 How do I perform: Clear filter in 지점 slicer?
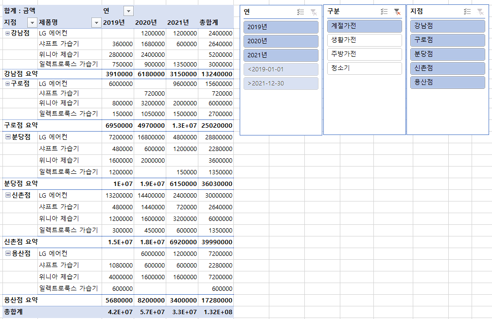pyautogui.click(x=480, y=12)
